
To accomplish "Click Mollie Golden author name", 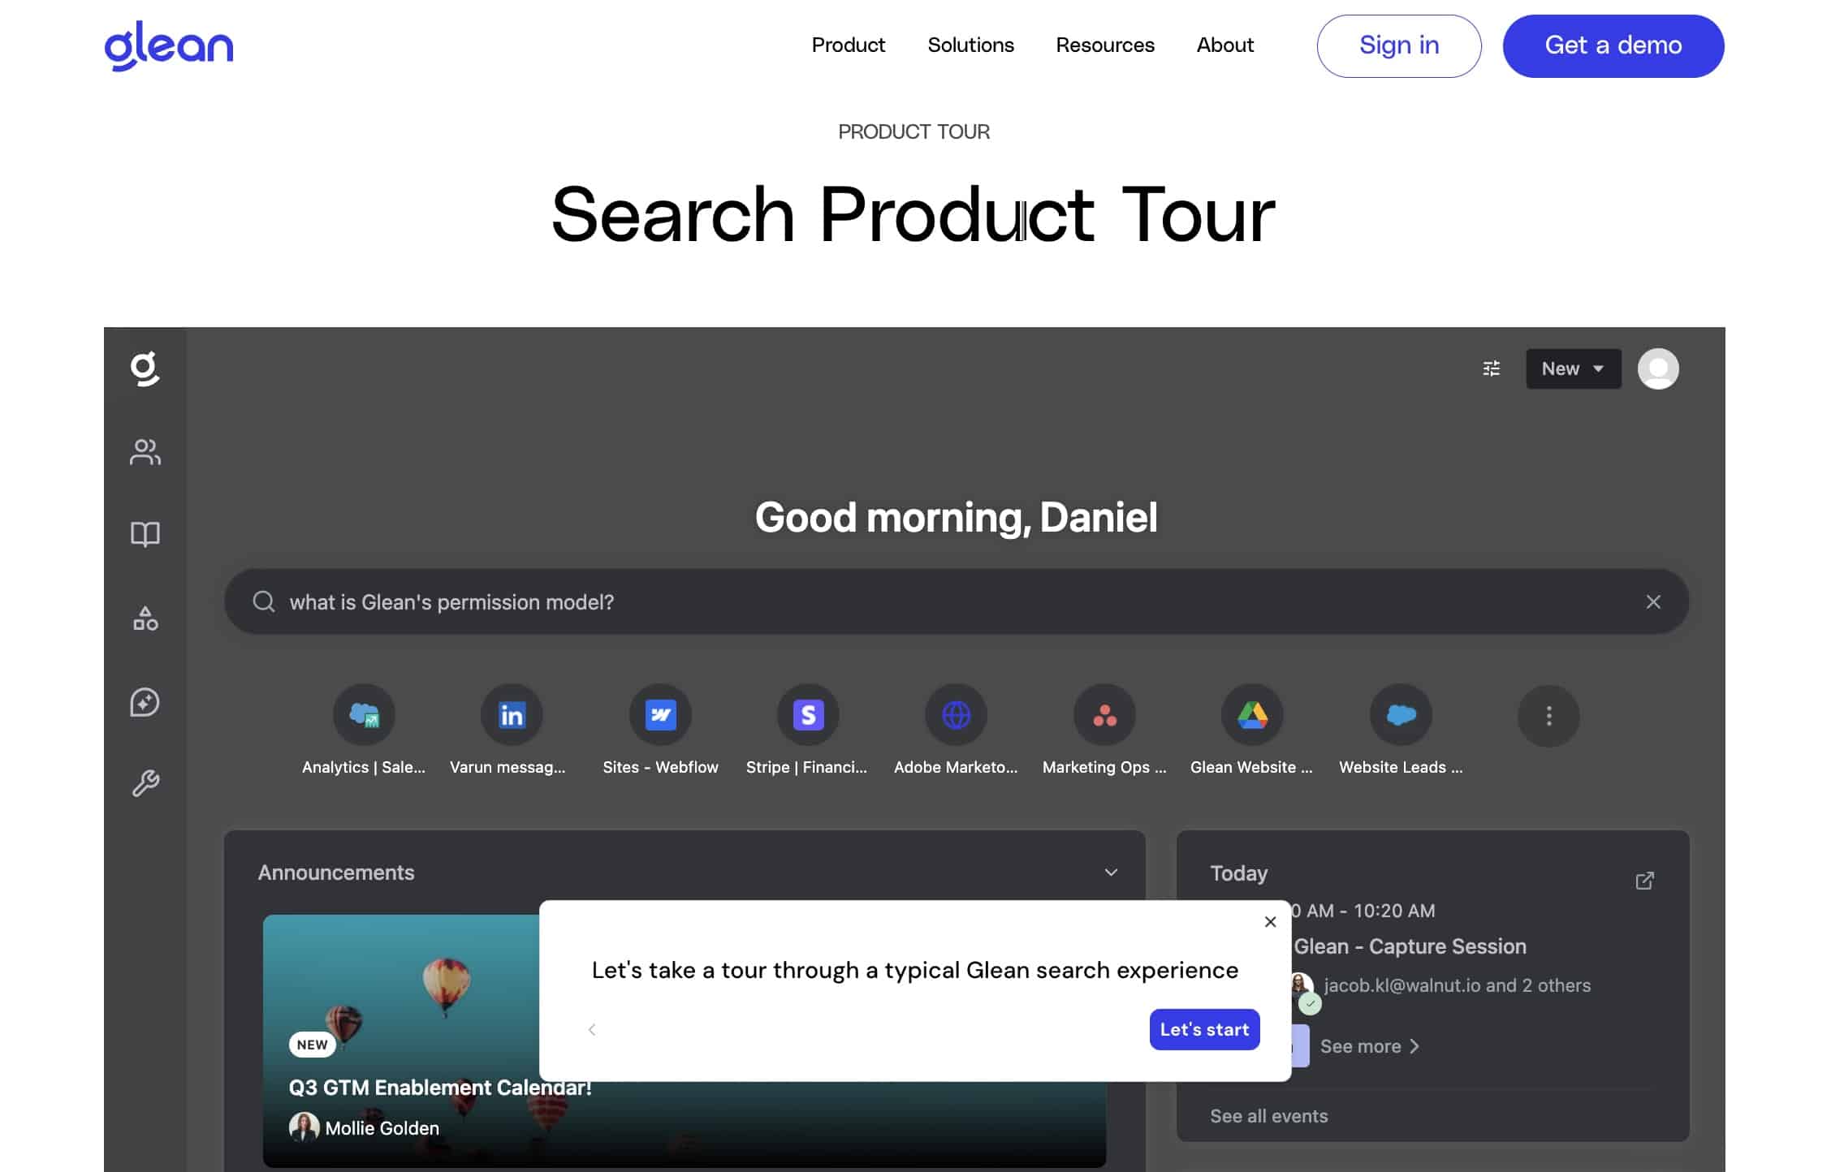I will (382, 1127).
